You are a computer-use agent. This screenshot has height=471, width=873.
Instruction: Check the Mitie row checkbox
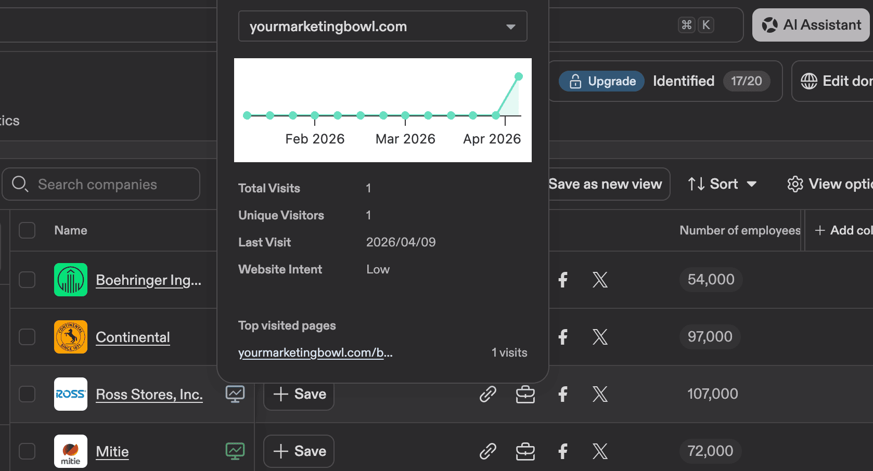(x=27, y=451)
